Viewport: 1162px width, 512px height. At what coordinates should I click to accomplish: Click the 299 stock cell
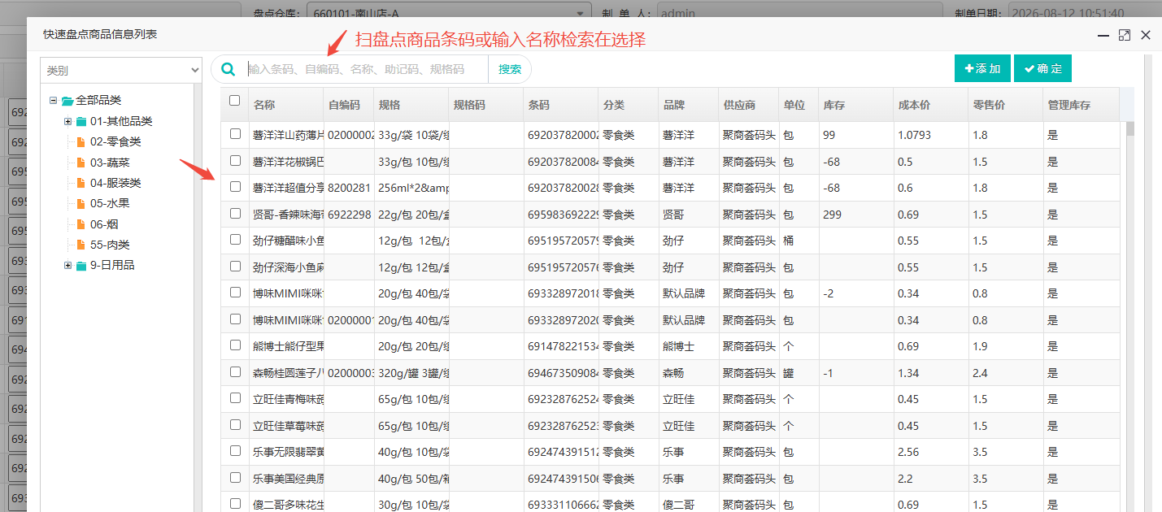click(x=855, y=215)
